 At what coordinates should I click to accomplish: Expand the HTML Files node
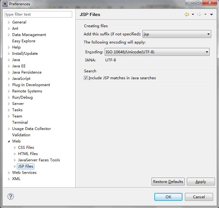pyautogui.click(x=15, y=154)
